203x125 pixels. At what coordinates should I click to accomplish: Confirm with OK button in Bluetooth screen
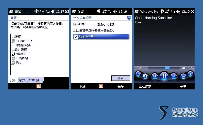tap(67, 11)
